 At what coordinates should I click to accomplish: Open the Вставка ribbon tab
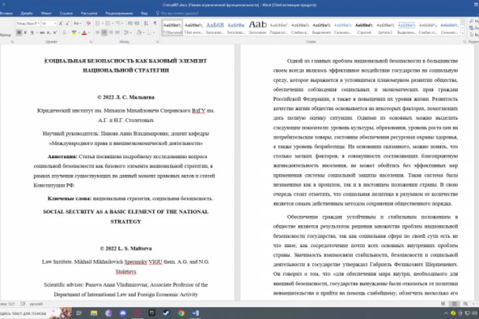[6, 13]
